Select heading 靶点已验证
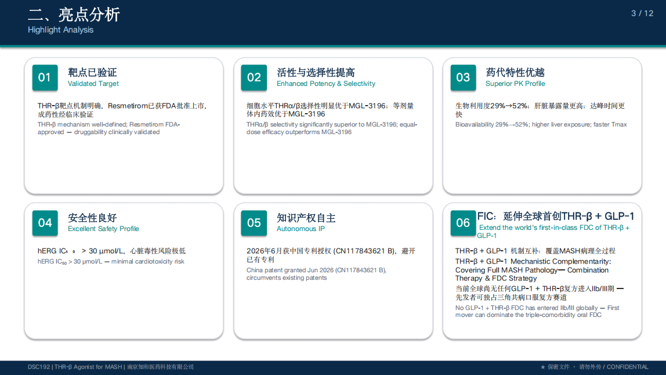This screenshot has width=666, height=375. pyautogui.click(x=92, y=73)
